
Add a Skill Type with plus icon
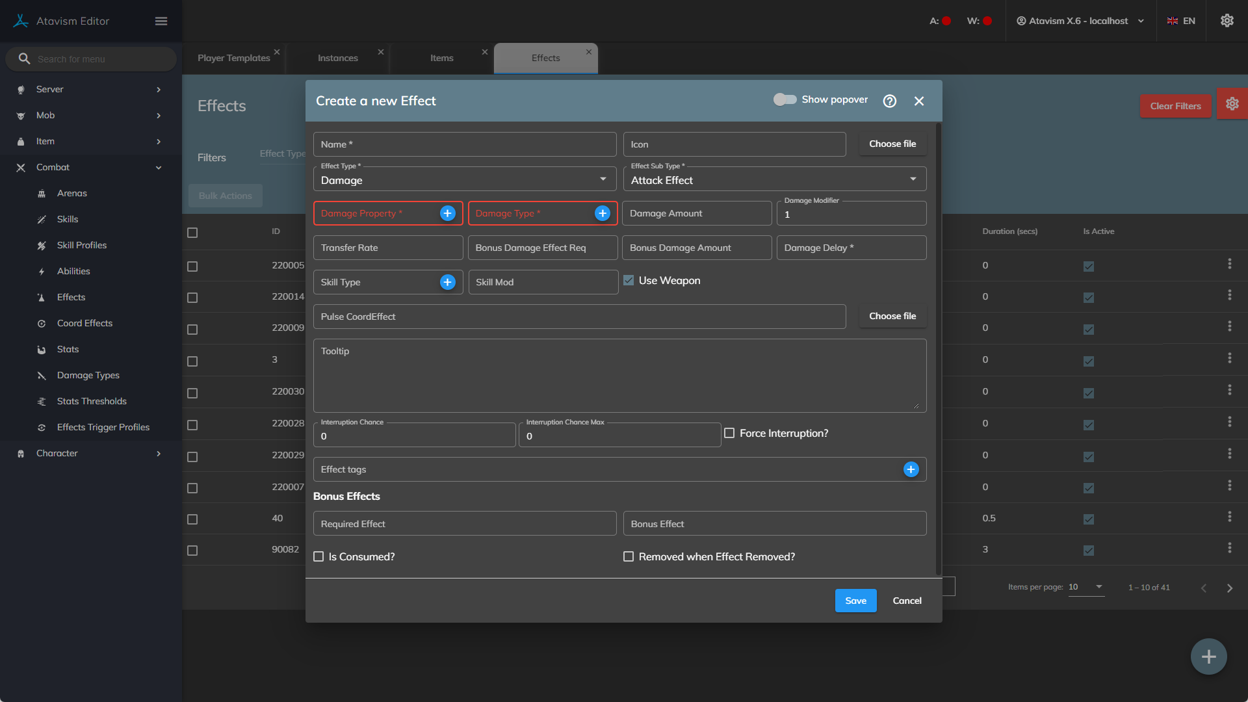(447, 282)
